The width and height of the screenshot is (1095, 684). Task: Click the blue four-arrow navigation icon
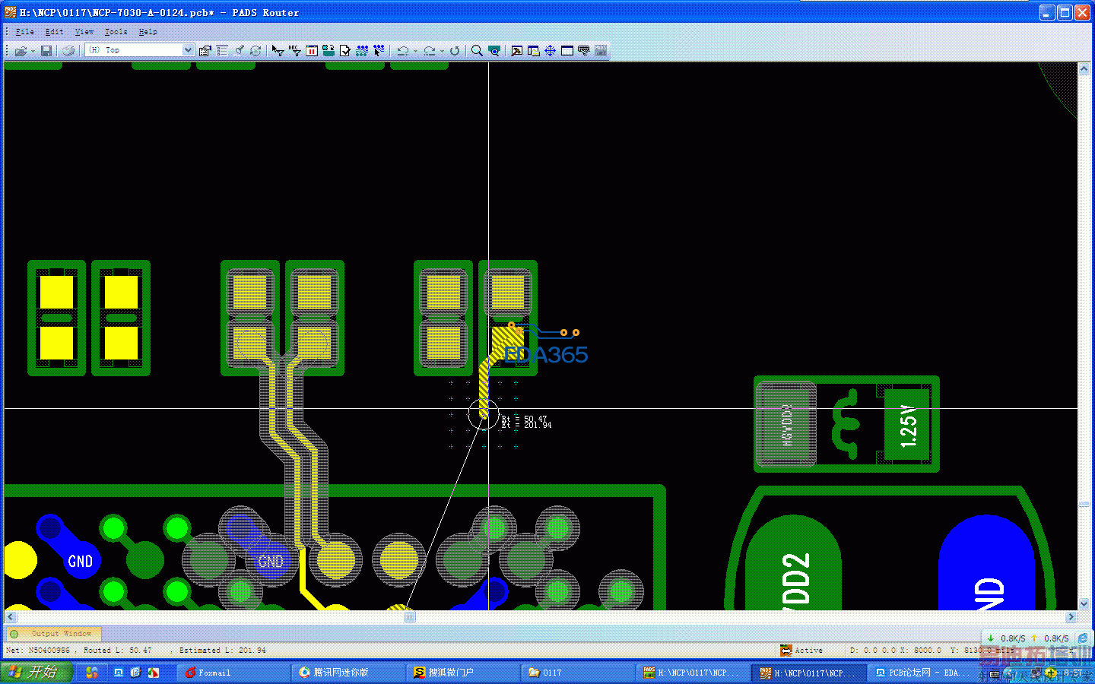coord(551,51)
